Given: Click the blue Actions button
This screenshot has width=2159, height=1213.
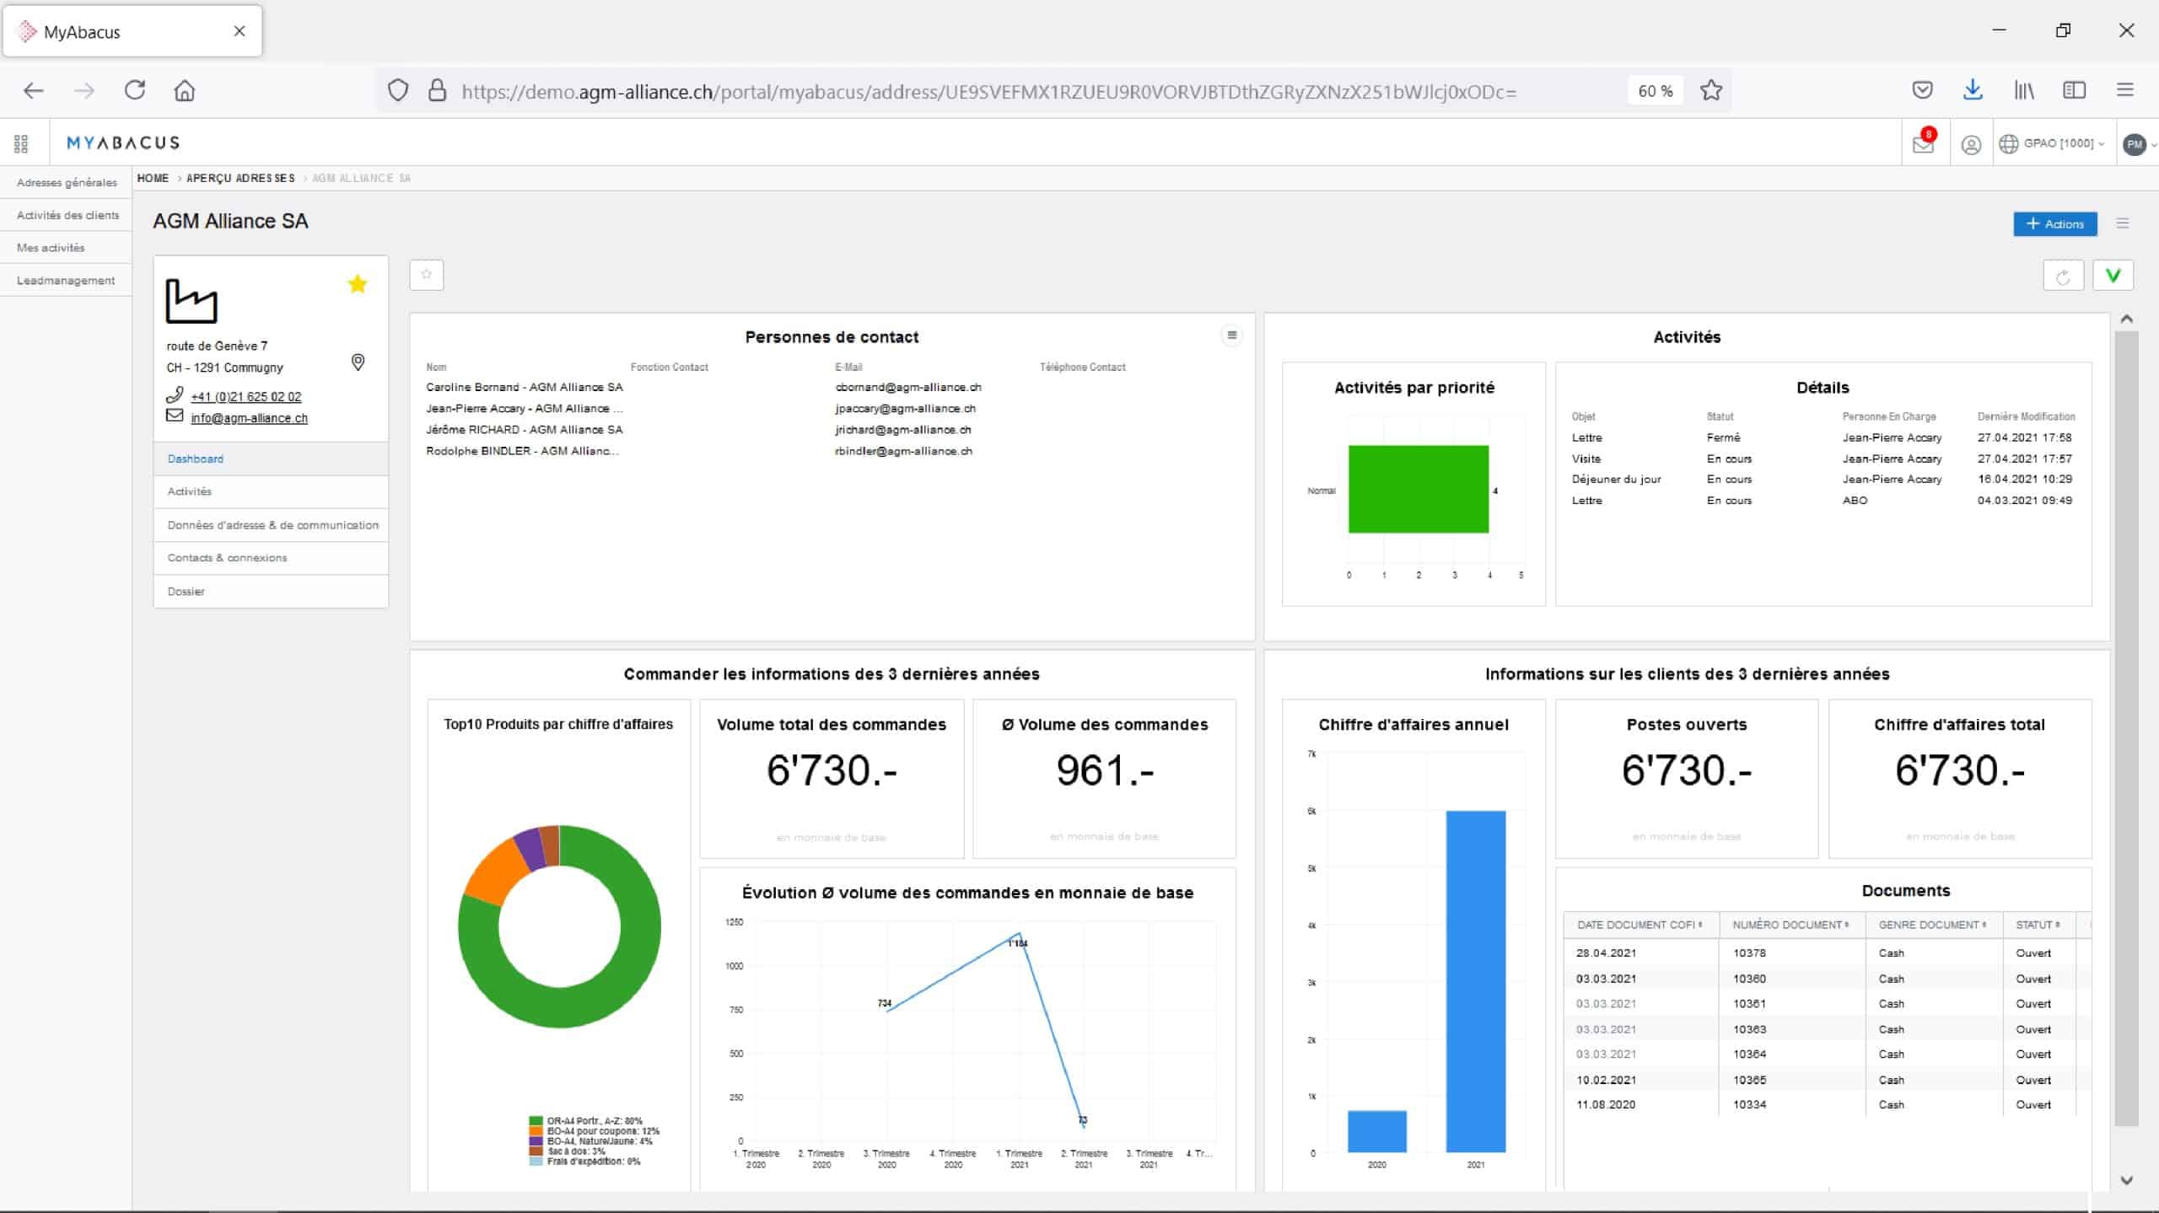Looking at the screenshot, I should coord(2054,223).
